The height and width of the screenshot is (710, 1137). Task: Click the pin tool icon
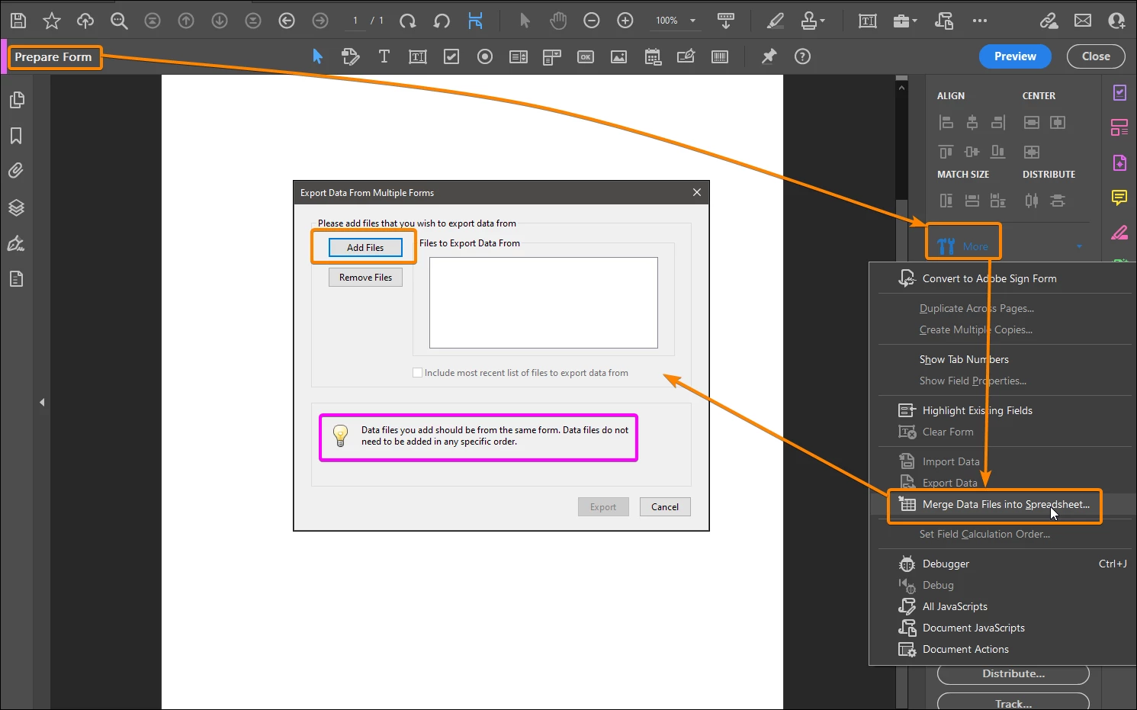point(769,56)
